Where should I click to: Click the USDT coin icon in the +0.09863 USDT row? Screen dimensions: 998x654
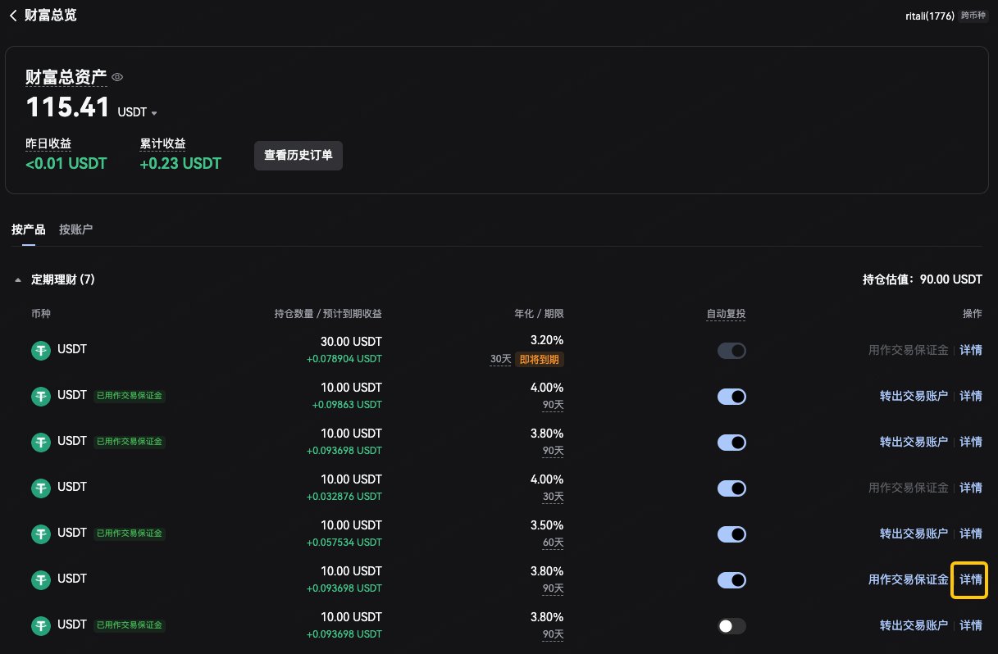coord(41,396)
